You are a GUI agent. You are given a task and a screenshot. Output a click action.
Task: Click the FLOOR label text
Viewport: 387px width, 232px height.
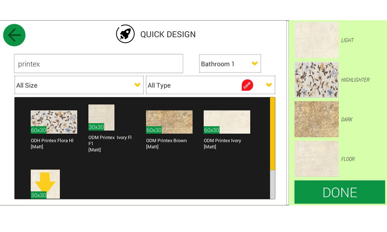(348, 159)
